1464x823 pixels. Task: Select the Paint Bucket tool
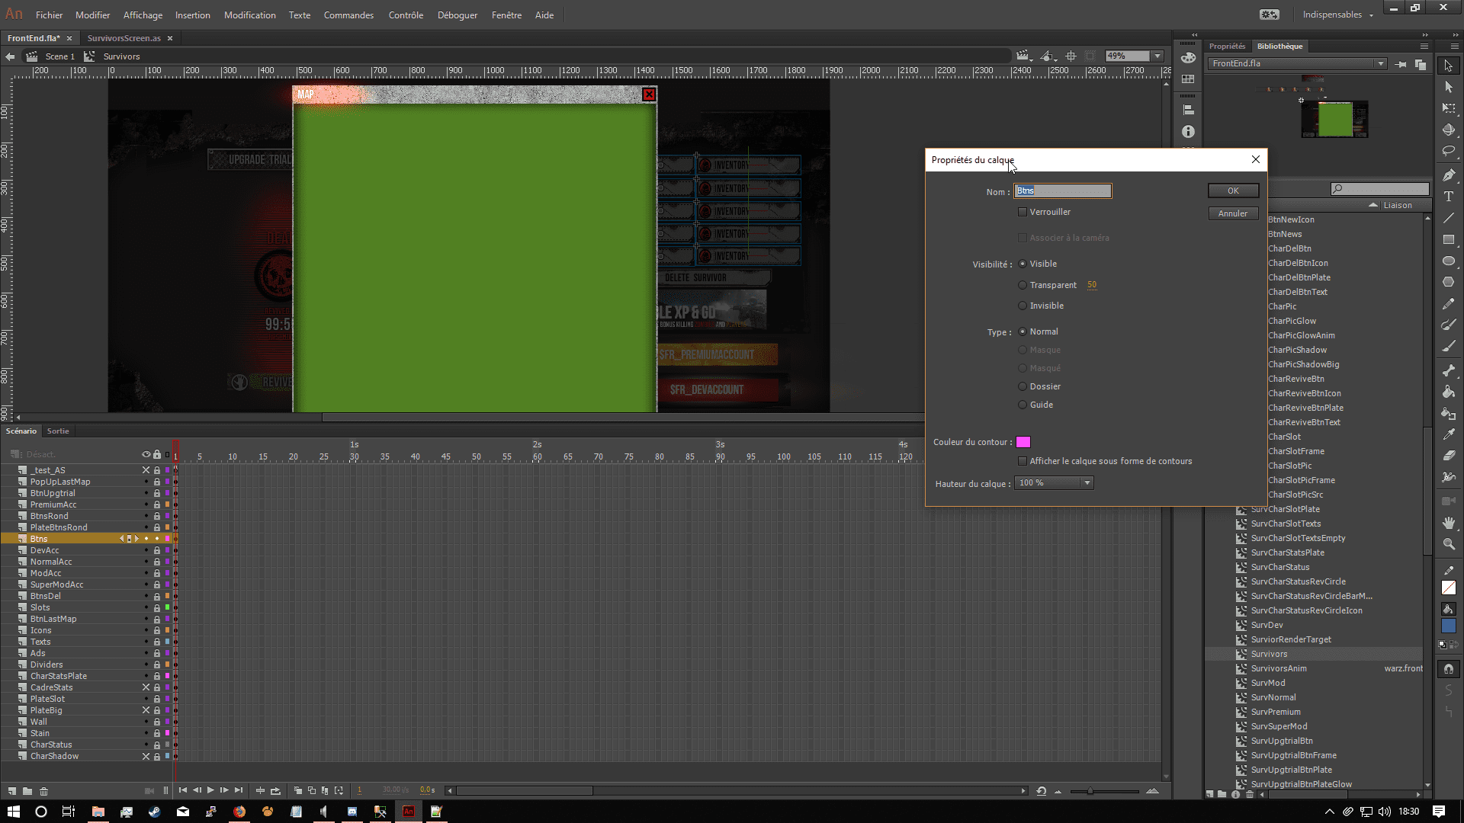coord(1449,392)
